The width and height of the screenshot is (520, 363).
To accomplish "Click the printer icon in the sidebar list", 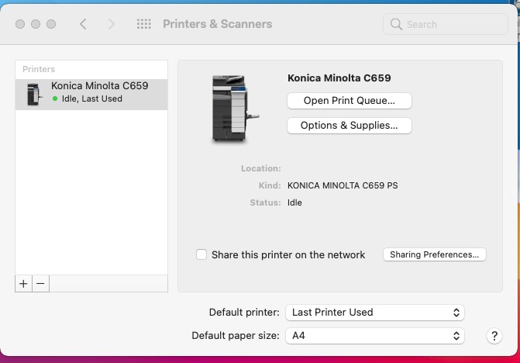I will tap(34, 93).
